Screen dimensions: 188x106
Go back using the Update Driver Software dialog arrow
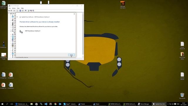point(17,17)
